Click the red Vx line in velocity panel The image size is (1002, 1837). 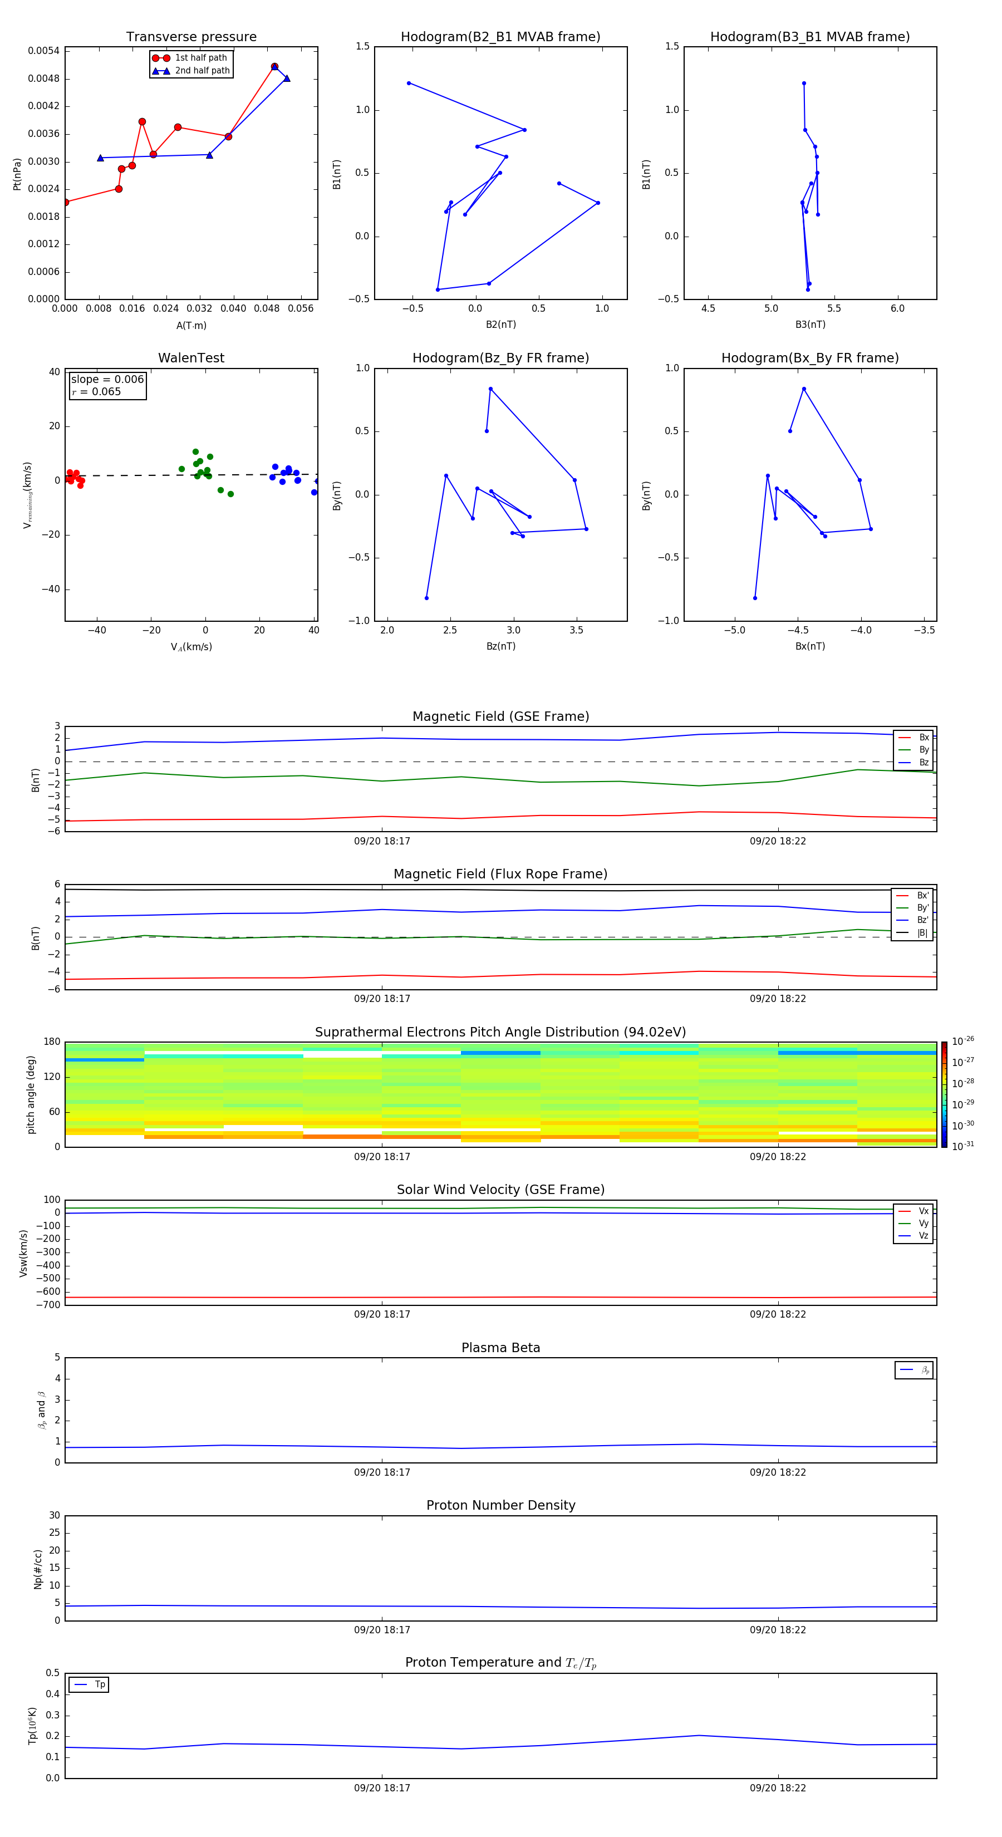coord(499,1297)
